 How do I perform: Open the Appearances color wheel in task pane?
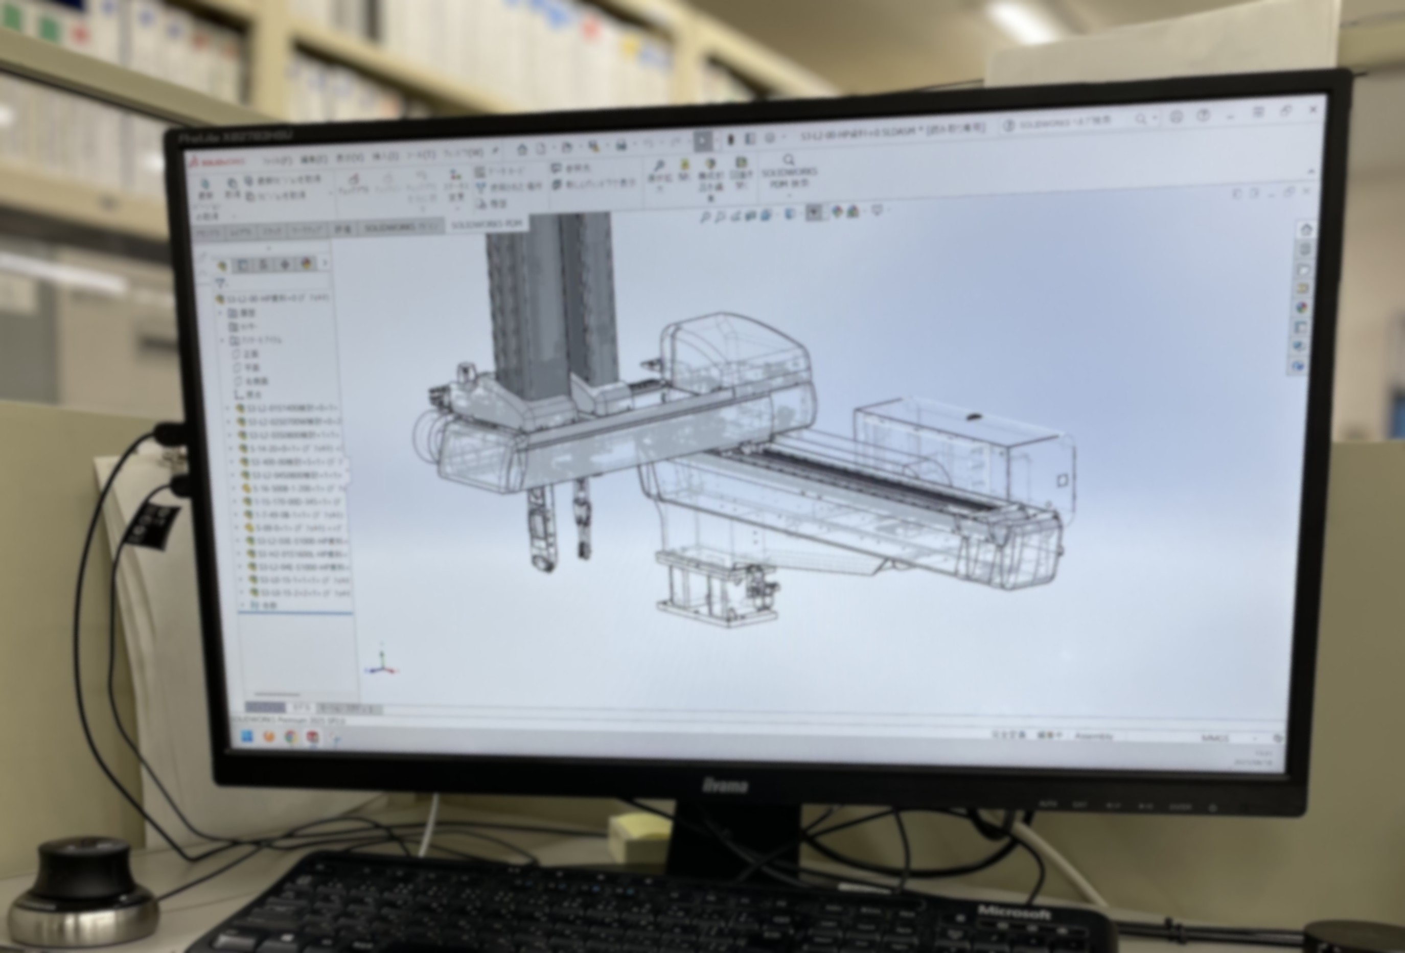1302,308
